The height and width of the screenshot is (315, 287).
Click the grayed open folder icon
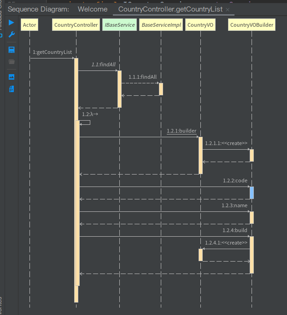tap(12, 62)
